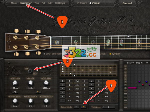
Task: Adjust the Rel Time knob
Action: tap(30, 83)
